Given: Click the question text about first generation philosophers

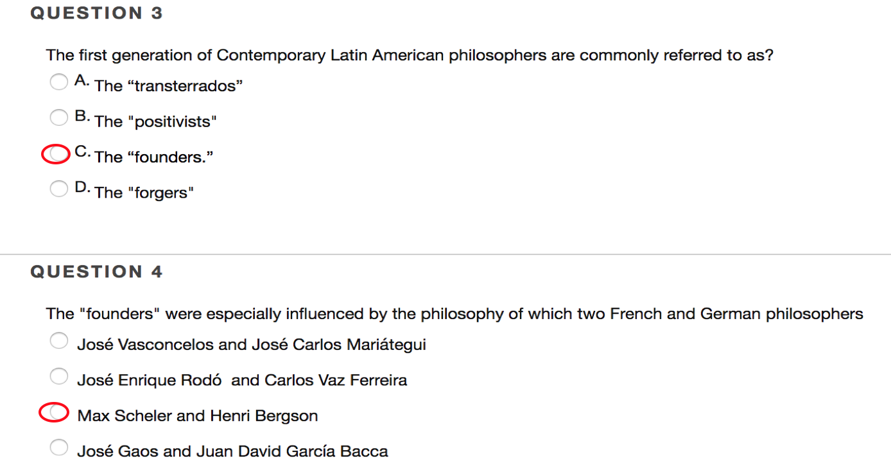Looking at the screenshot, I should [410, 55].
